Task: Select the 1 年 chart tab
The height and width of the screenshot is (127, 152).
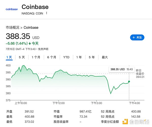Action: click(79, 57)
